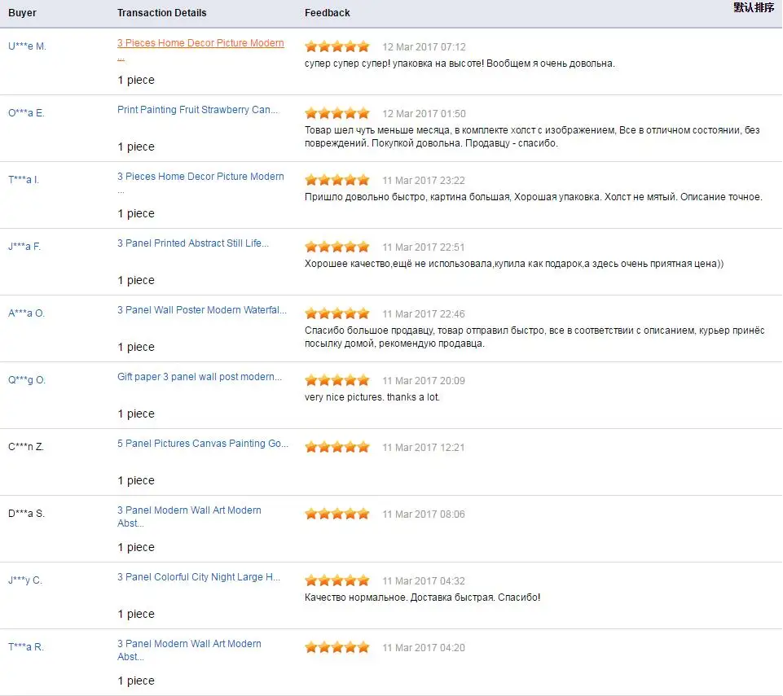Click the date 11 Mar 2017 12:21
The width and height of the screenshot is (783, 696).
[424, 447]
